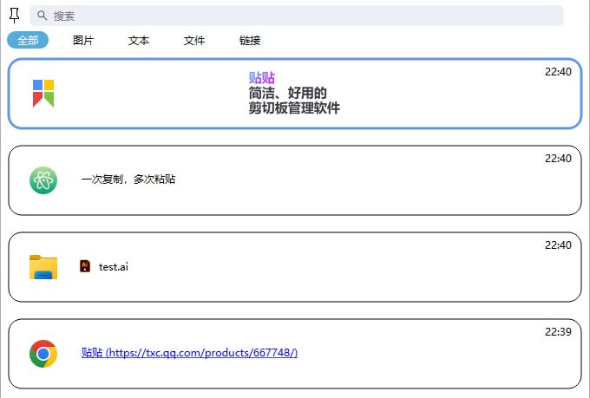Show only 文件 clipboard items
The image size is (590, 398).
coord(194,40)
